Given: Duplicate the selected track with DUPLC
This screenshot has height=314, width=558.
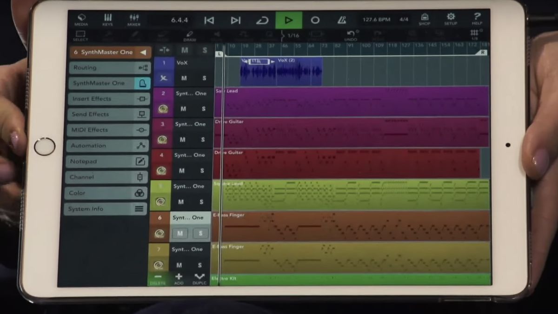Looking at the screenshot, I should [x=199, y=279].
